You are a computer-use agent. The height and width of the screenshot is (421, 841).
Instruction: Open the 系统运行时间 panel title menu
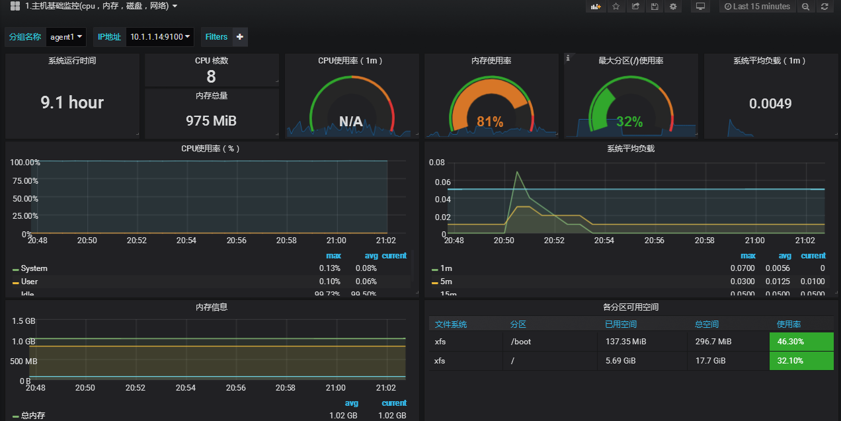pyautogui.click(x=72, y=61)
